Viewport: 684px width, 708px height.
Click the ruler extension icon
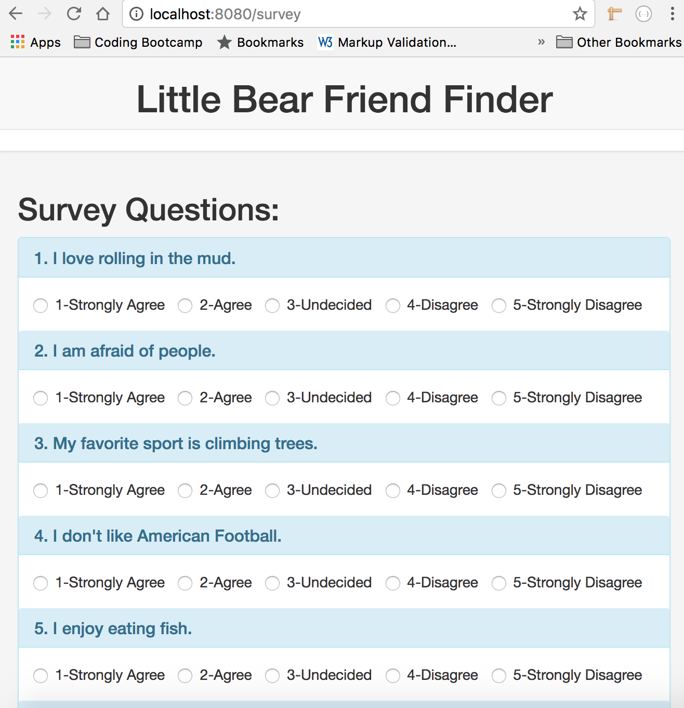(614, 14)
